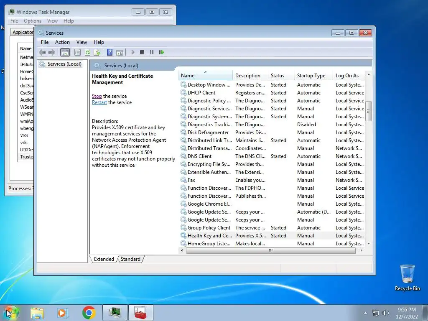Open Windows Media Player from taskbar

click(x=63, y=313)
